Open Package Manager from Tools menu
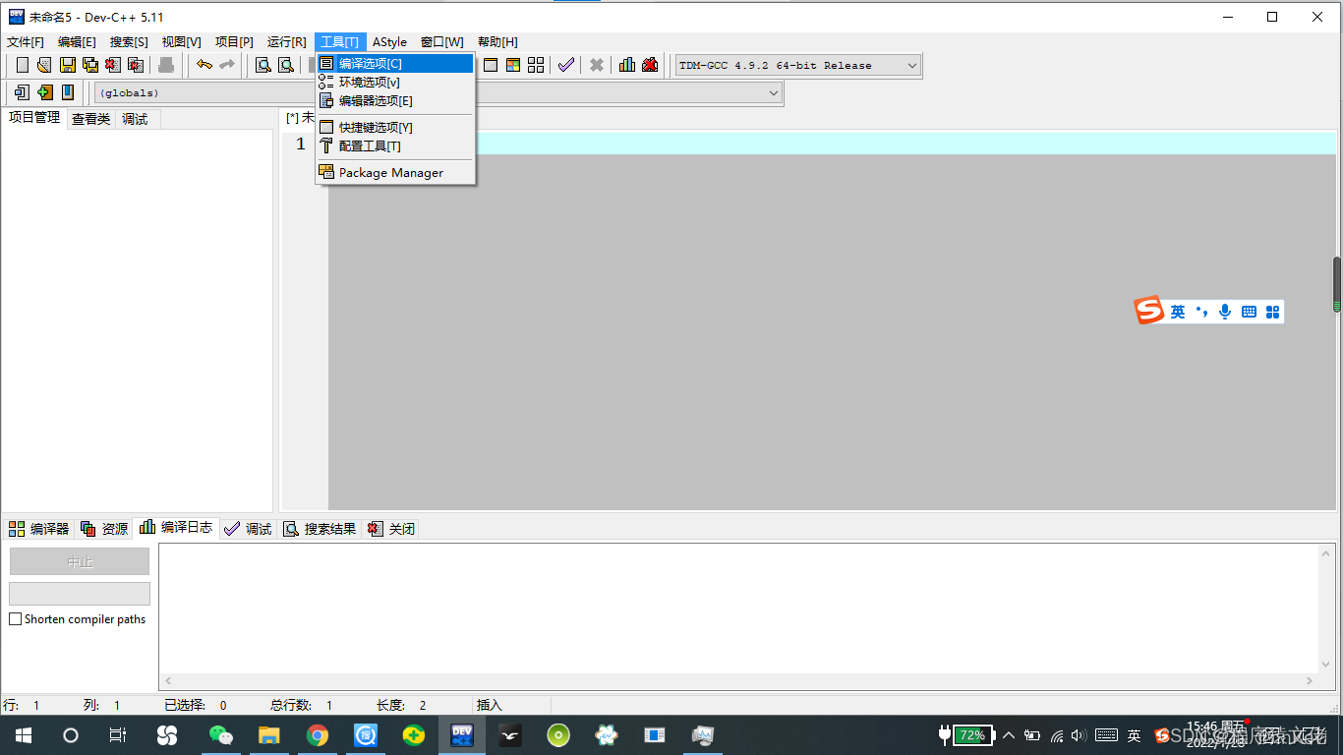This screenshot has width=1343, height=755. [395, 172]
